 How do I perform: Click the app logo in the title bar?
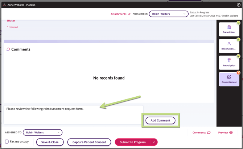4,5
